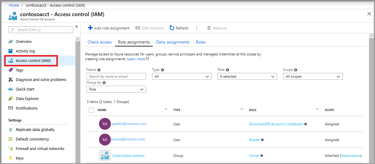Switch to the Check access tab

point(100,42)
